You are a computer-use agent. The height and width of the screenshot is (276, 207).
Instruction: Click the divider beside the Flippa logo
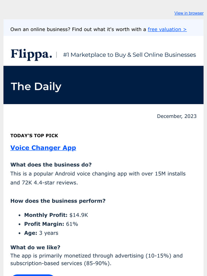coord(56,55)
